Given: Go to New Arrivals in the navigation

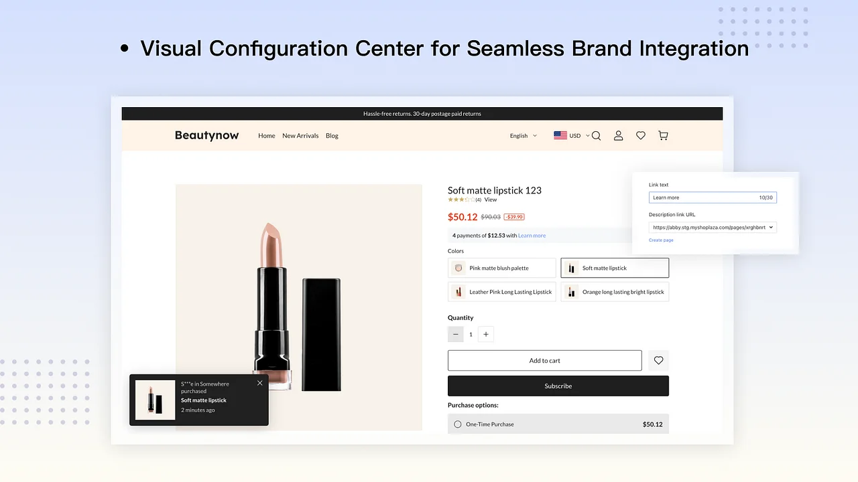Looking at the screenshot, I should click(x=300, y=135).
